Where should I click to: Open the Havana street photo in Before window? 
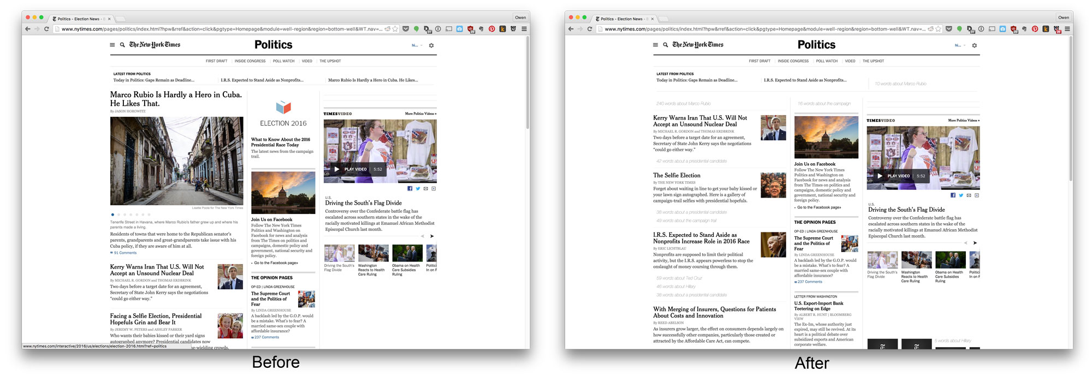point(177,161)
